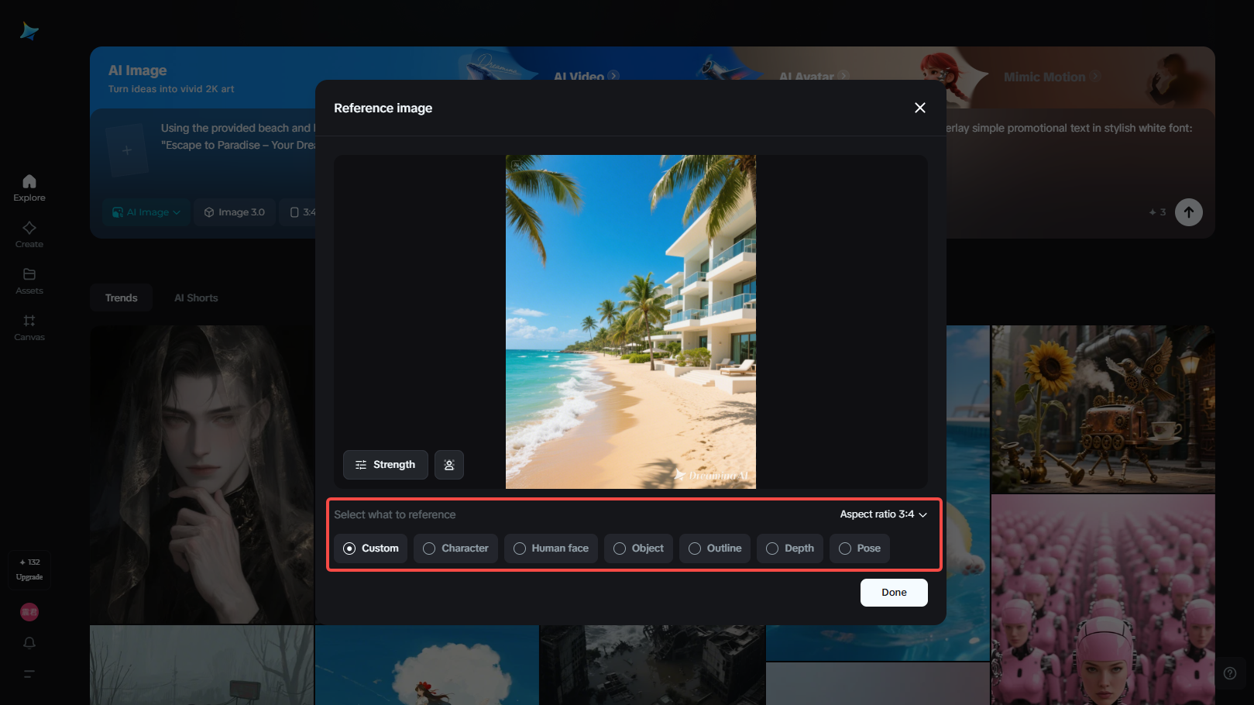Click the help question mark icon

click(1230, 673)
